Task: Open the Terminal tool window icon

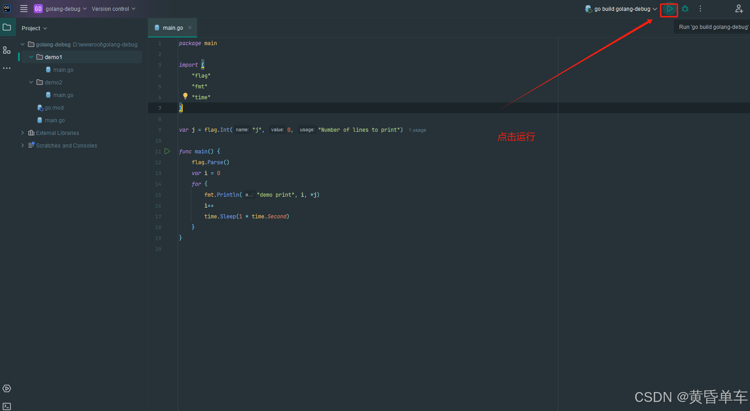Action: coord(7,406)
